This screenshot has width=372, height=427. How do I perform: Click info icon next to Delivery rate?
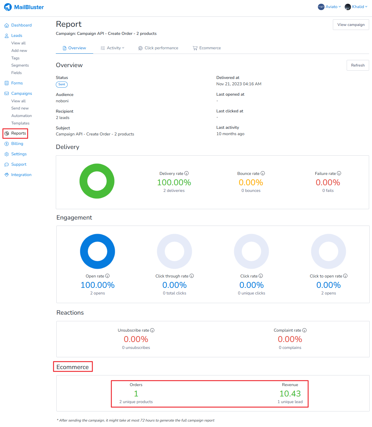click(186, 173)
